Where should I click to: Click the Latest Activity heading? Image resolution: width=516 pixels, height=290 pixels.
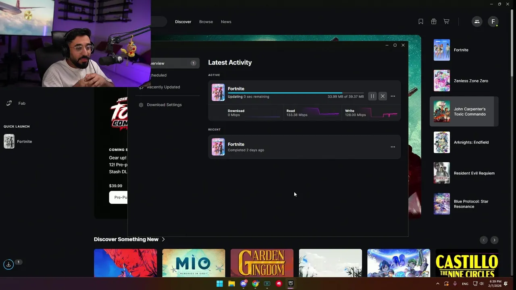tap(230, 62)
